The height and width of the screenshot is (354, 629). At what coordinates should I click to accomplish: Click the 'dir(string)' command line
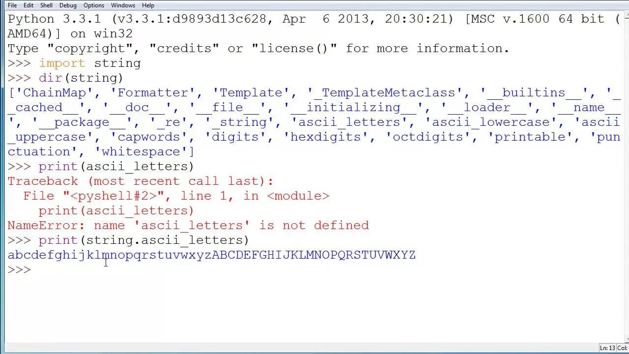pos(65,78)
